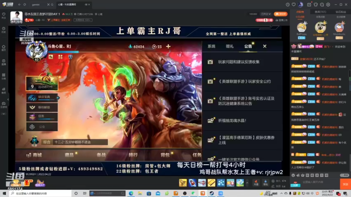The width and height of the screenshot is (351, 197).
Task: Click the follow heart icon in left sidebar
Action: click(x=4, y=15)
